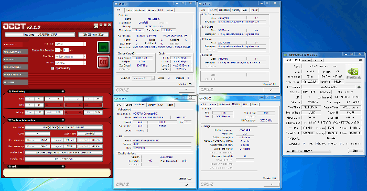Click app icon of CPU-Z window showing Mainboard tab
367x191 pixels.
tap(116, 99)
